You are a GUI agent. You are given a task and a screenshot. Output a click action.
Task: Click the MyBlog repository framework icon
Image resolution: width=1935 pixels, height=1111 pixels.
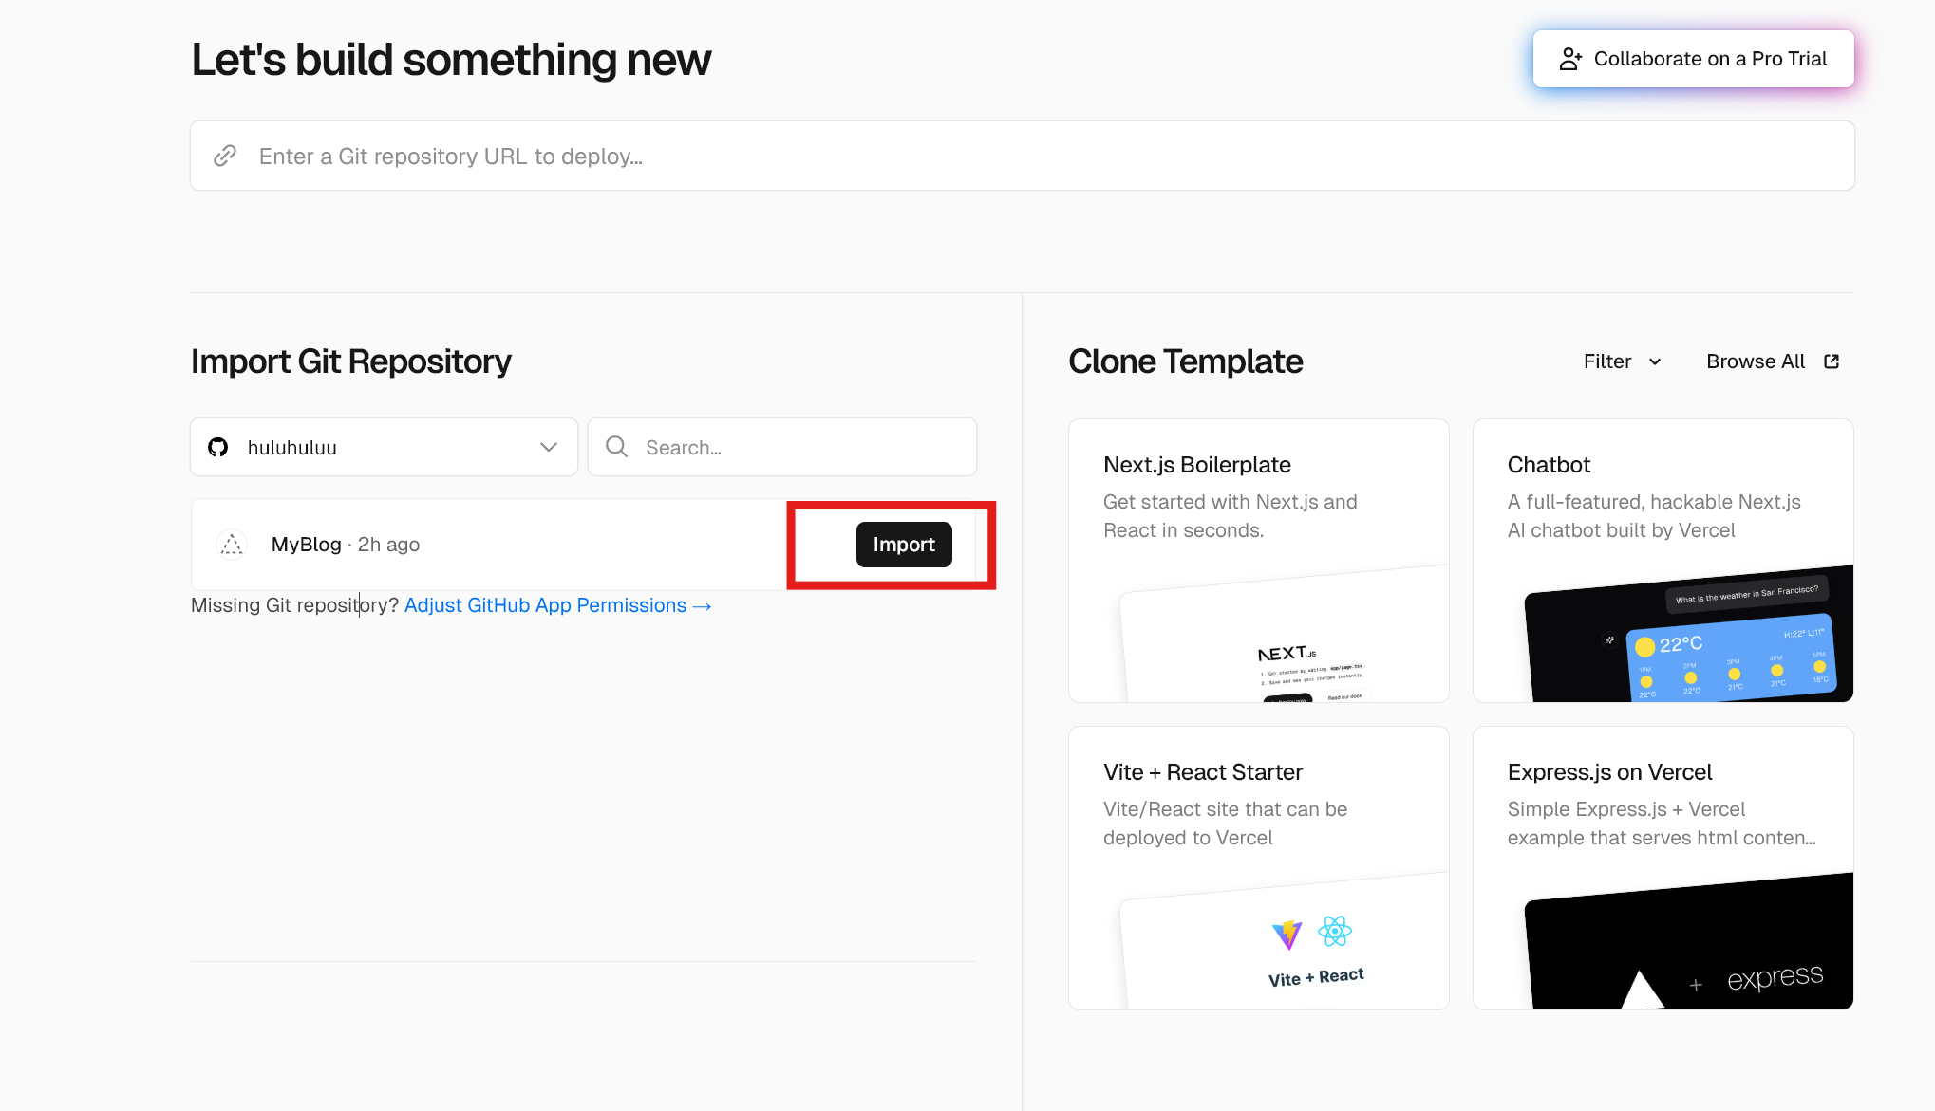coord(232,545)
